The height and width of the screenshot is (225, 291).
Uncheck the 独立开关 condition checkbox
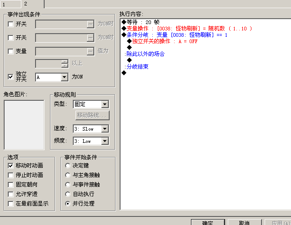point(10,77)
